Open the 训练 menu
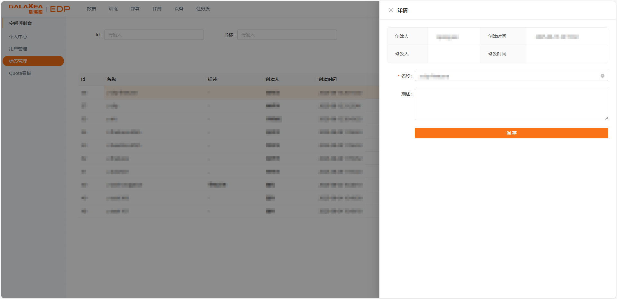Screen dimensions: 617x299 (113, 9)
